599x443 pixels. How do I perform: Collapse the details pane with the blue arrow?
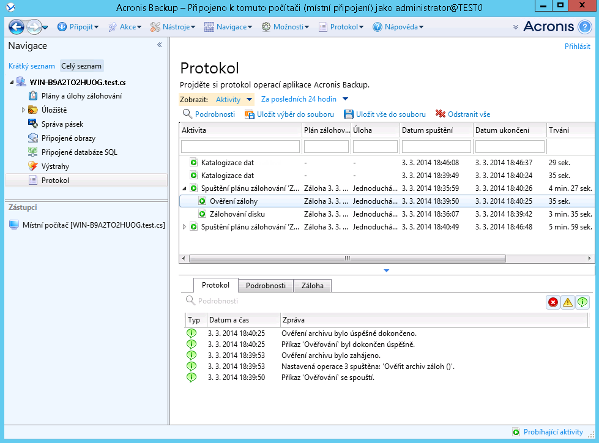386,270
